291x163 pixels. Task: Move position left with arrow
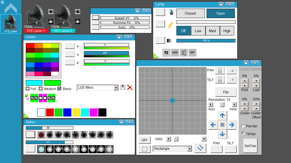point(213,125)
